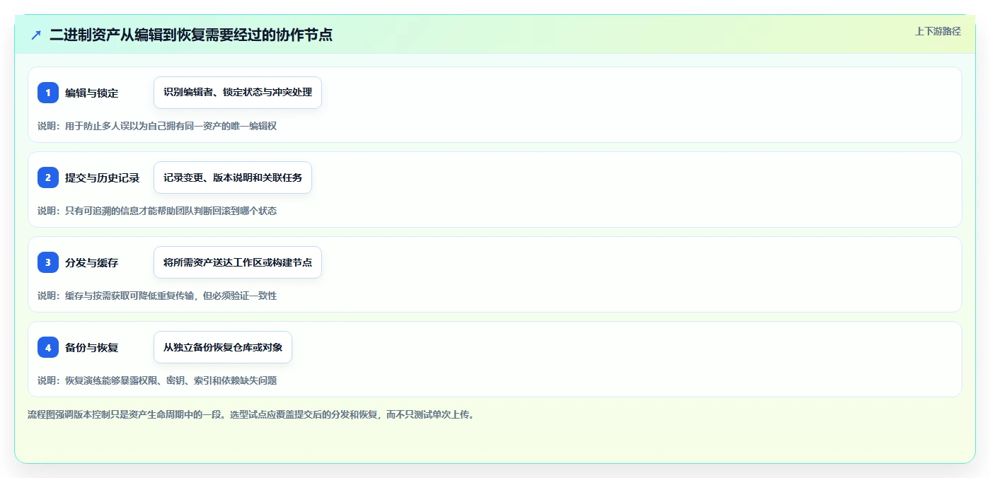
Task: Click the 从独立备份恢复仓库或对象 chip
Action: (x=223, y=347)
